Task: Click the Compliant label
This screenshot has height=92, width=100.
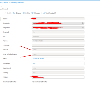Action: 7,63
